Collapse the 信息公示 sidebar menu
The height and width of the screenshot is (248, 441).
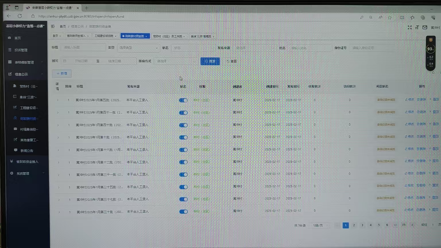[26, 74]
